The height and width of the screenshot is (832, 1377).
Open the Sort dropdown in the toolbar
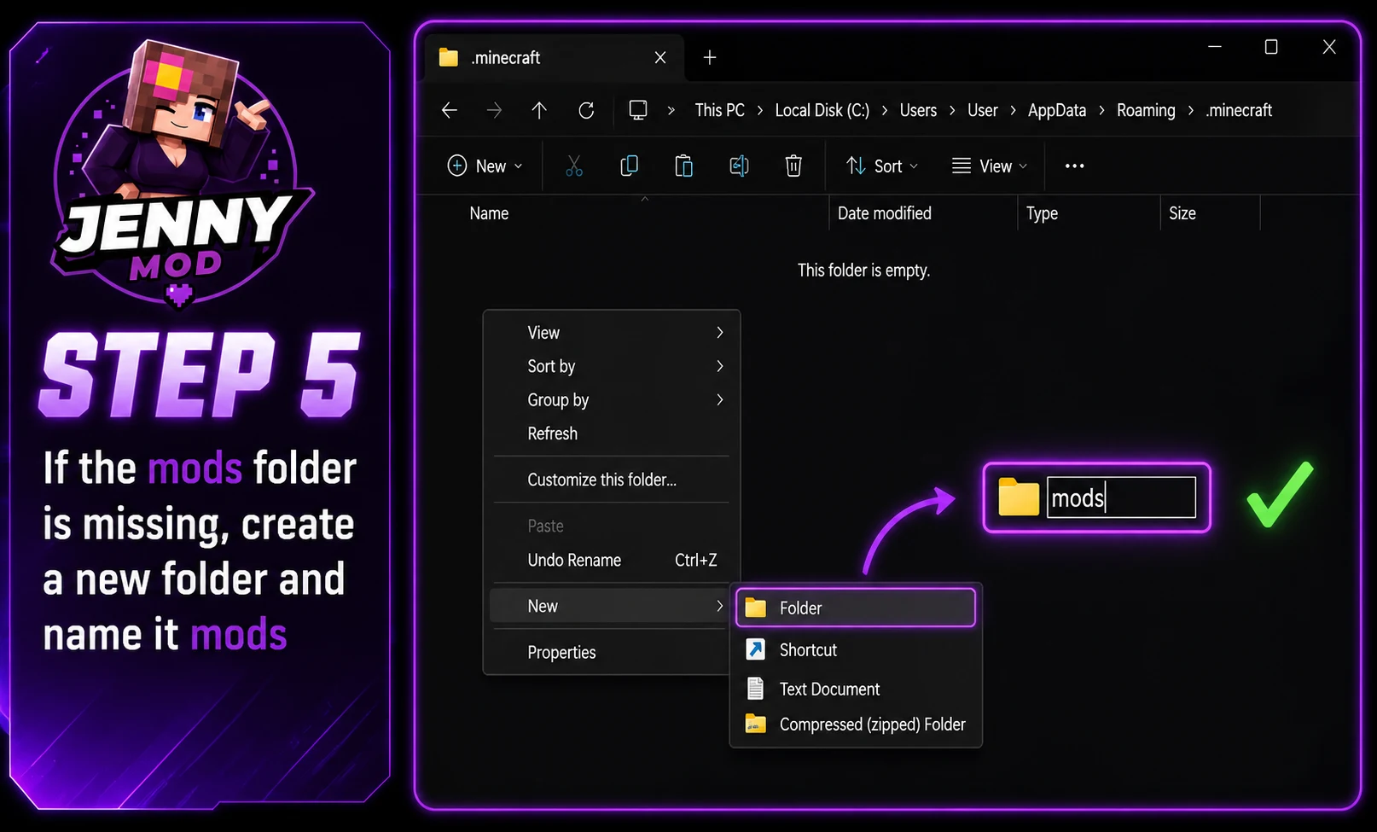[x=882, y=166]
